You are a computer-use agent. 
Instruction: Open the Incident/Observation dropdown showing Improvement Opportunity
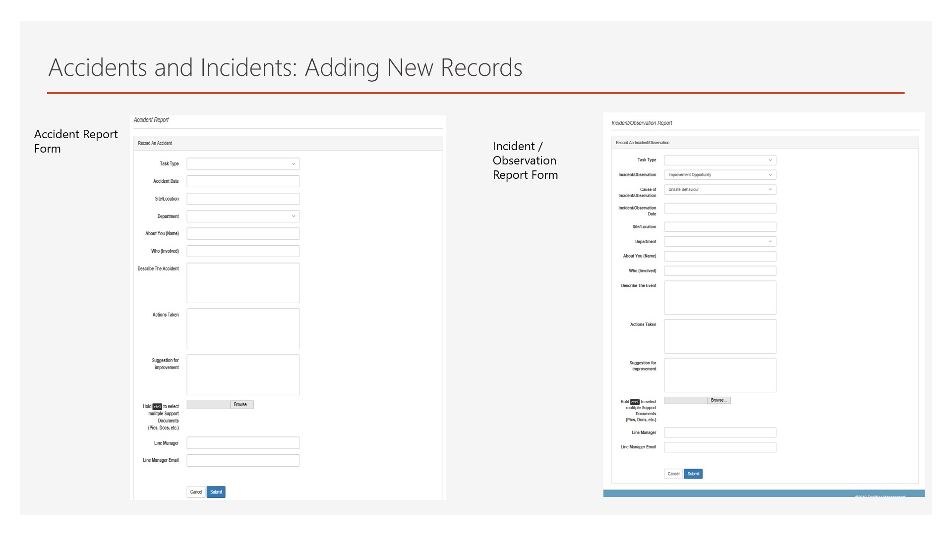click(719, 174)
